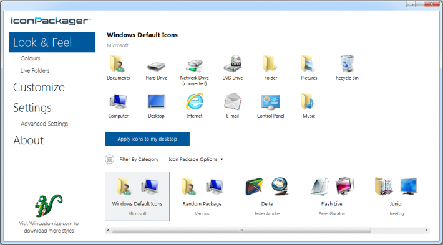This screenshot has height=245, width=443.
Task: Click the package list scrollbar thumb
Action: point(241,230)
